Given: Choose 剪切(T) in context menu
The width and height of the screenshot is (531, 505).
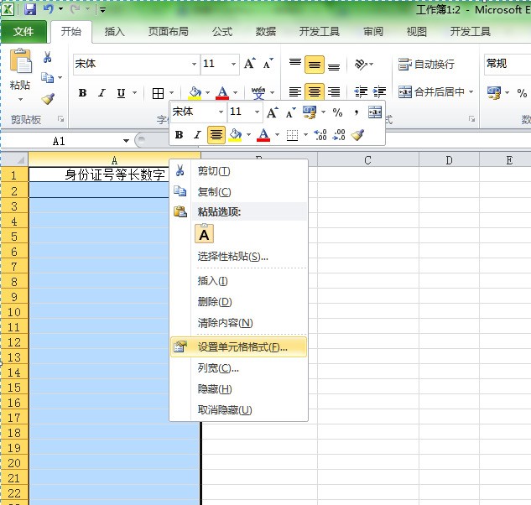Looking at the screenshot, I should 239,171.
